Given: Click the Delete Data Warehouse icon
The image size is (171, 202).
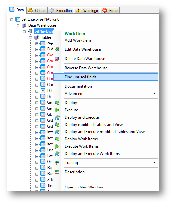Looking at the screenshot, I should (57, 59).
